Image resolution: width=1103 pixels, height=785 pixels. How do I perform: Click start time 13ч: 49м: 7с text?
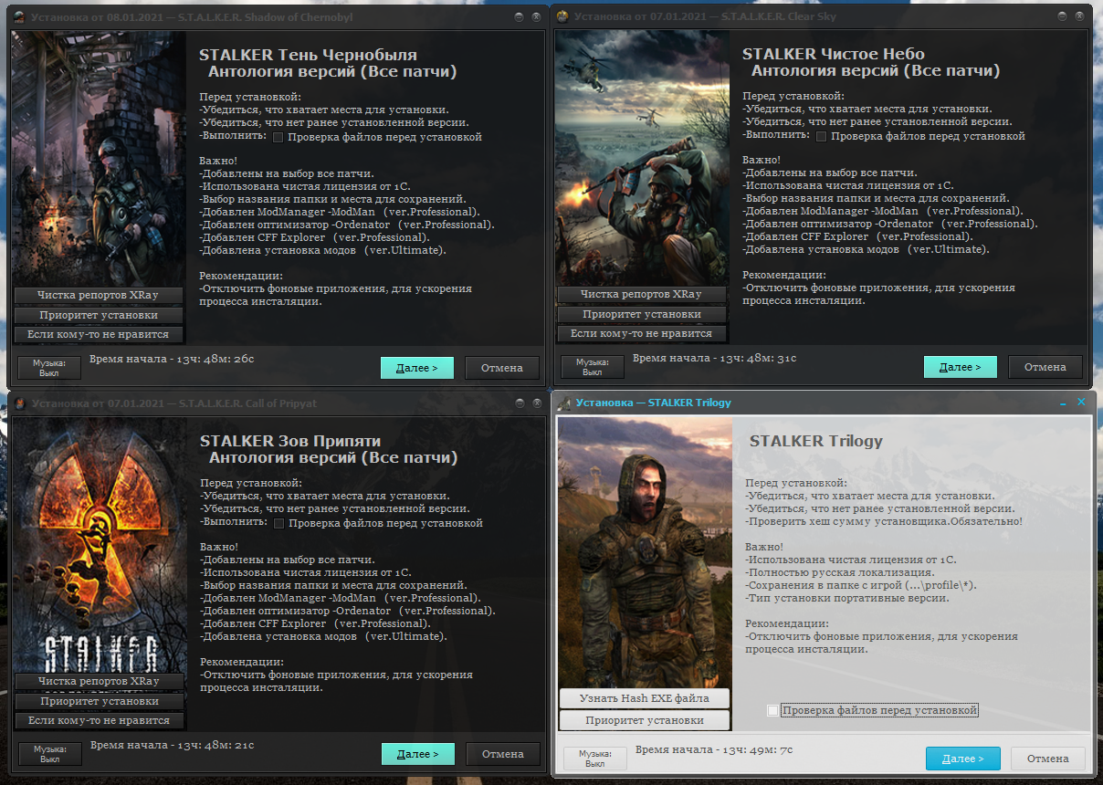pos(714,750)
